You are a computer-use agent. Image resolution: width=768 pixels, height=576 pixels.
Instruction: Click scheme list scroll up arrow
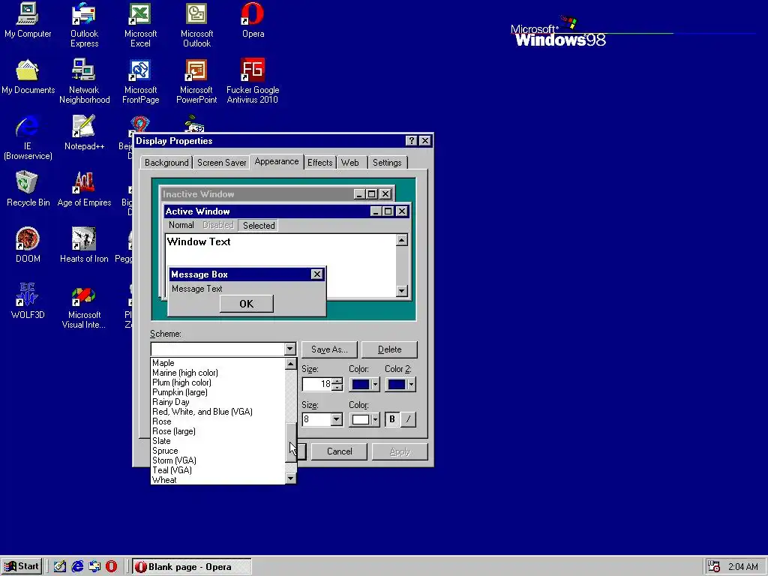tap(290, 364)
